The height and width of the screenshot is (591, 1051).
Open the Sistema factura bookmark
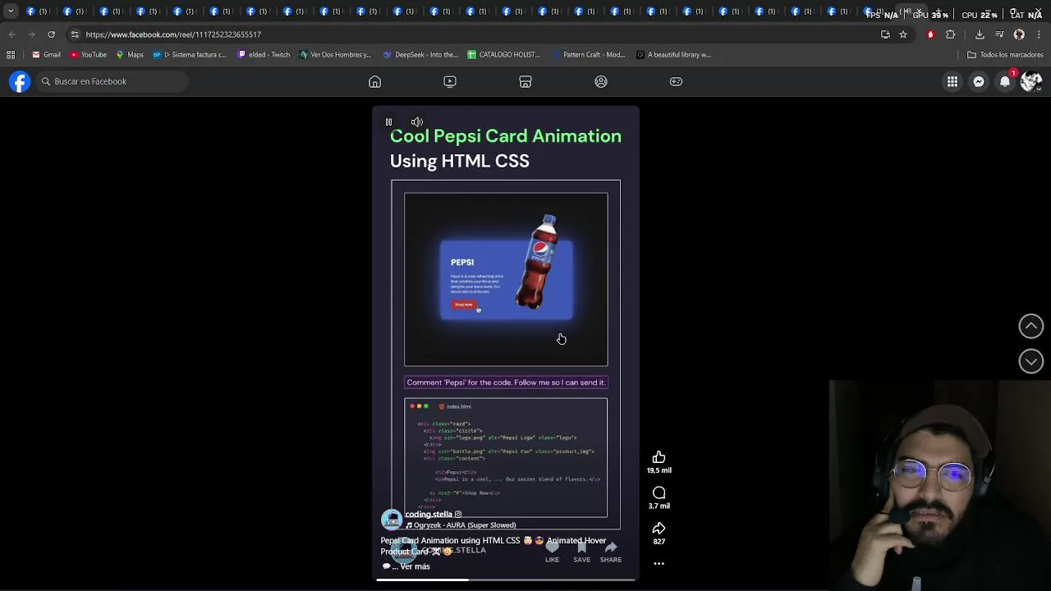tap(190, 55)
